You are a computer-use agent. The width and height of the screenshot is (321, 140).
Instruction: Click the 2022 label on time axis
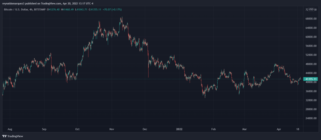click(179, 129)
